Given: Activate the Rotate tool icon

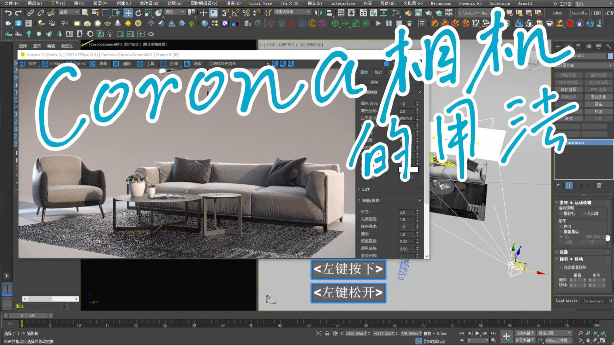Looking at the screenshot, I should coord(138,13).
